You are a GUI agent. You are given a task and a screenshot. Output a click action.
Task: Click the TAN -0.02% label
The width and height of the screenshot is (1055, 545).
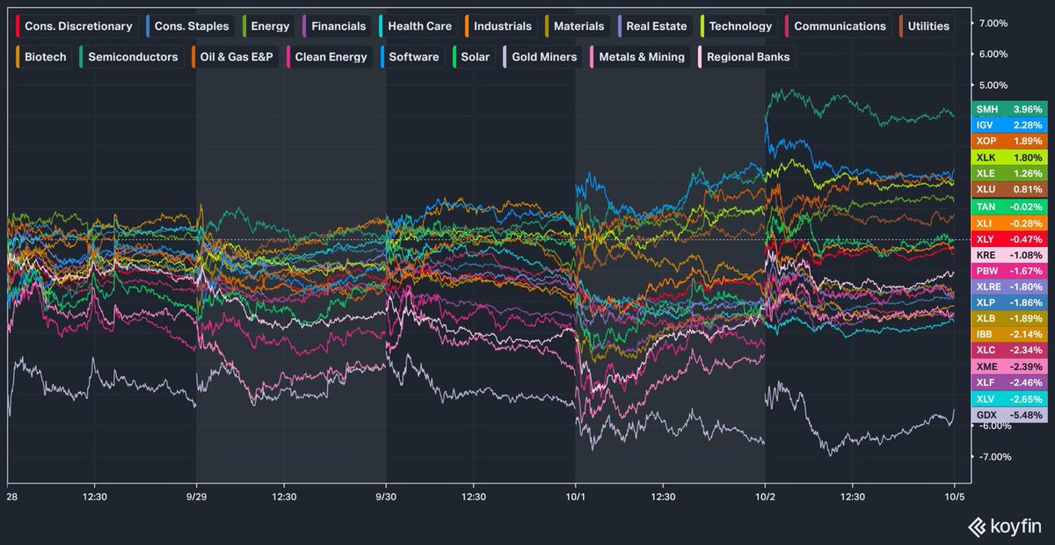(1009, 206)
